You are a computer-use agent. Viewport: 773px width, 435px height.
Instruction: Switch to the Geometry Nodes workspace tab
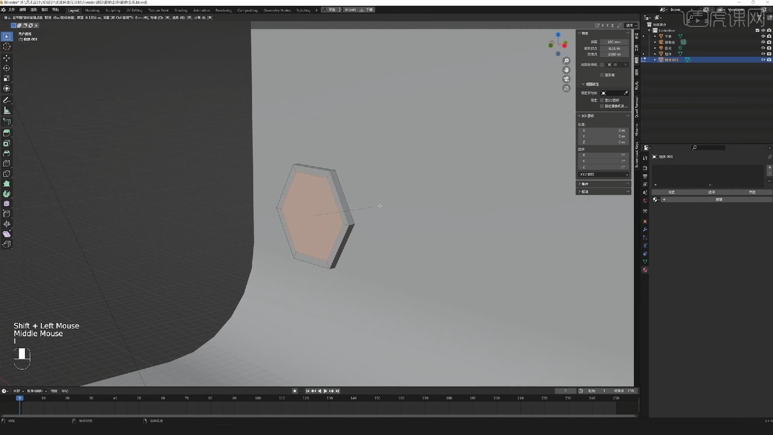[277, 10]
